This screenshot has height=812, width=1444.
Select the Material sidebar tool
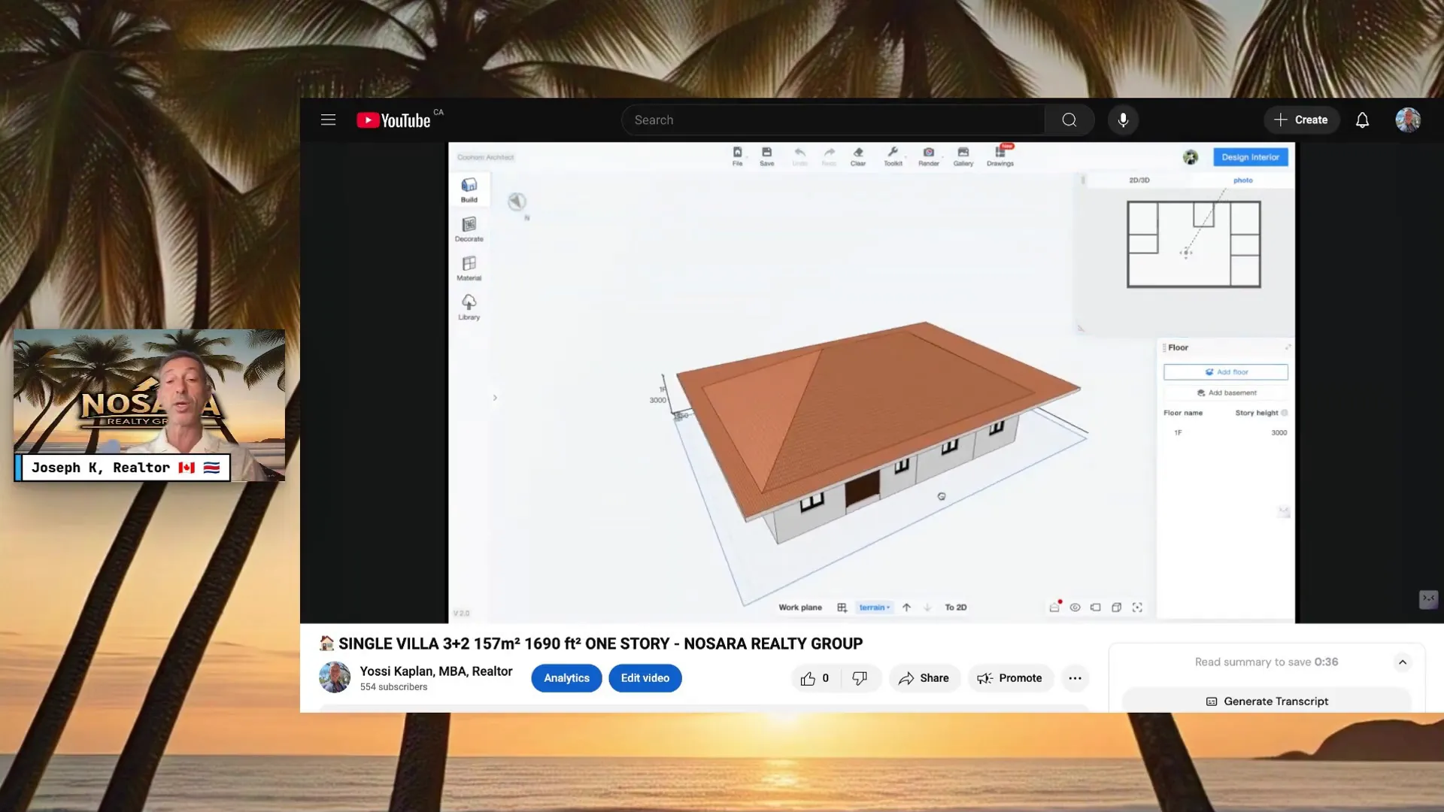pyautogui.click(x=469, y=268)
